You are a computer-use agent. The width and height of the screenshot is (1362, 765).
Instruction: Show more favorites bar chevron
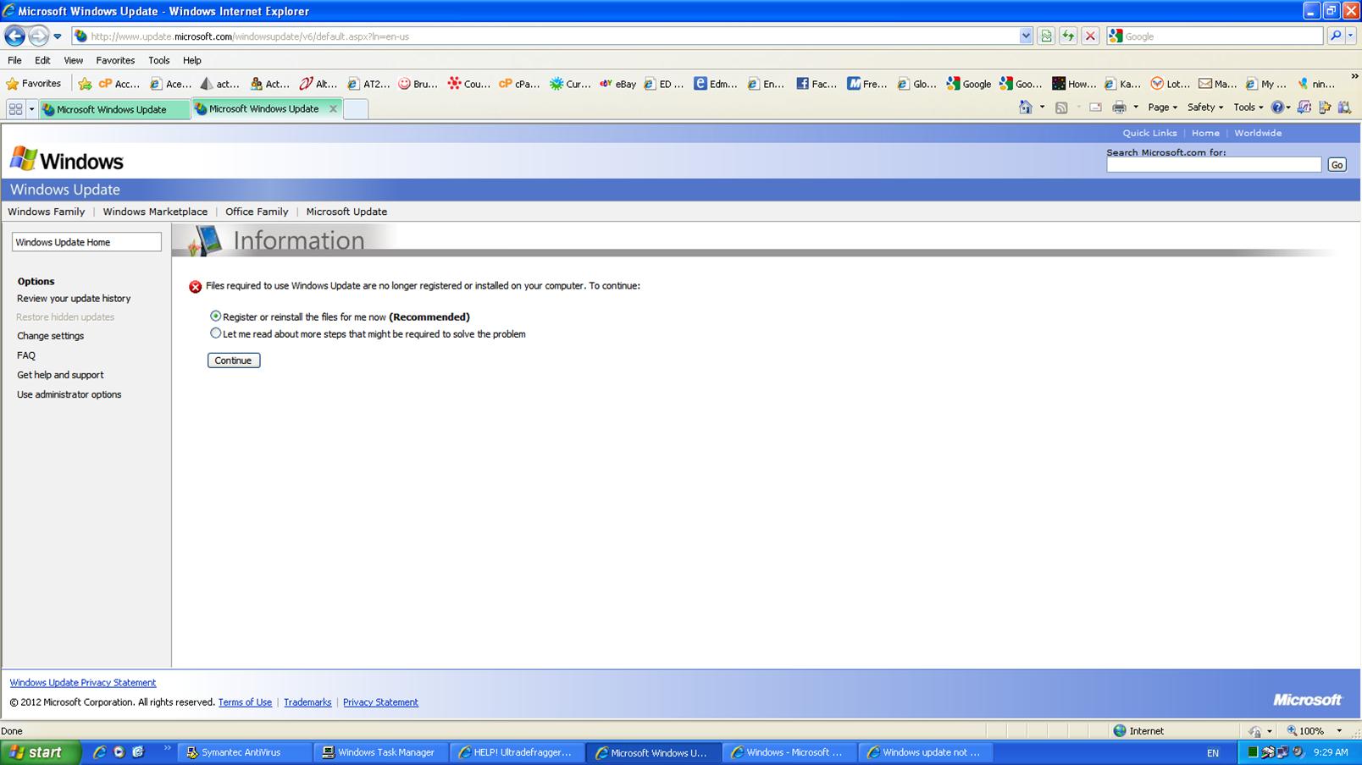coord(1354,77)
